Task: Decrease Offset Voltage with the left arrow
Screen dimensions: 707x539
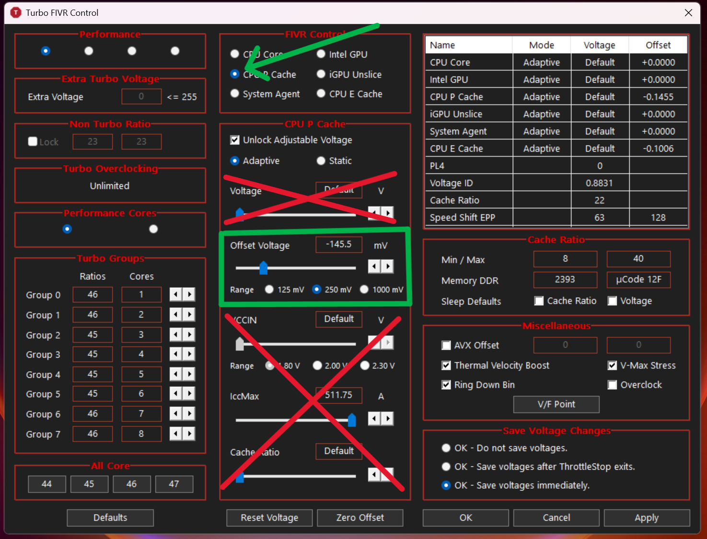Action: pyautogui.click(x=374, y=266)
